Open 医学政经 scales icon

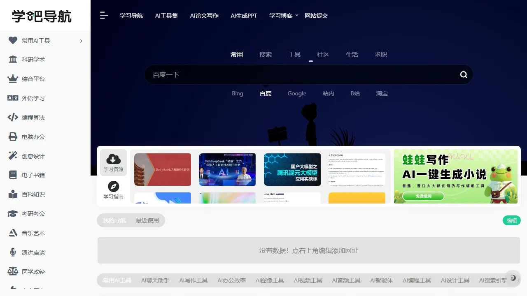(x=13, y=272)
